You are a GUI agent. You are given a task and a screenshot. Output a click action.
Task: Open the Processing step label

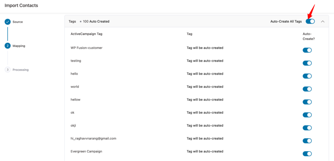(x=21, y=70)
